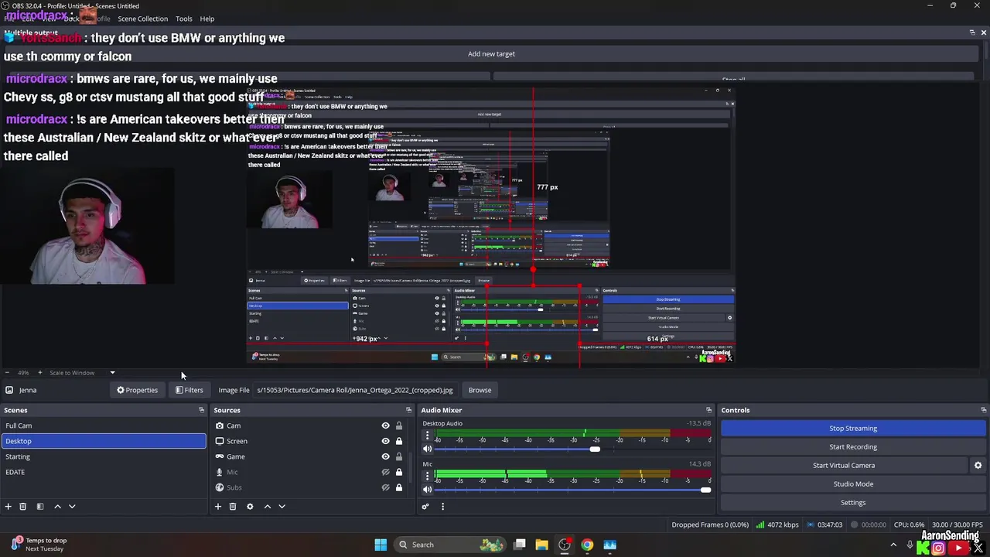The width and height of the screenshot is (990, 557).
Task: Open File Explorer from the taskbar
Action: tap(541, 545)
